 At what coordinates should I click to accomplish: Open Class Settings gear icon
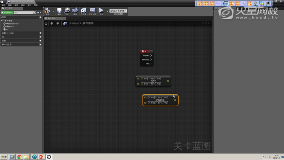click(x=83, y=11)
